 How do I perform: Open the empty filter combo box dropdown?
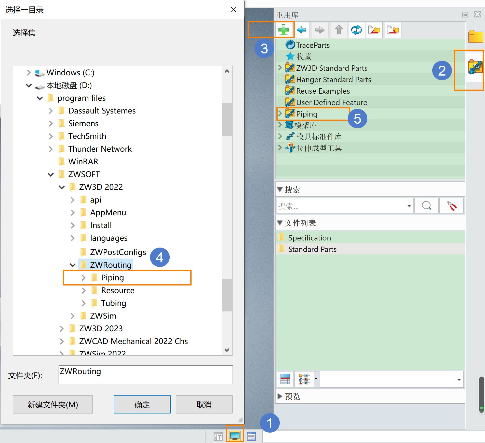(x=459, y=379)
